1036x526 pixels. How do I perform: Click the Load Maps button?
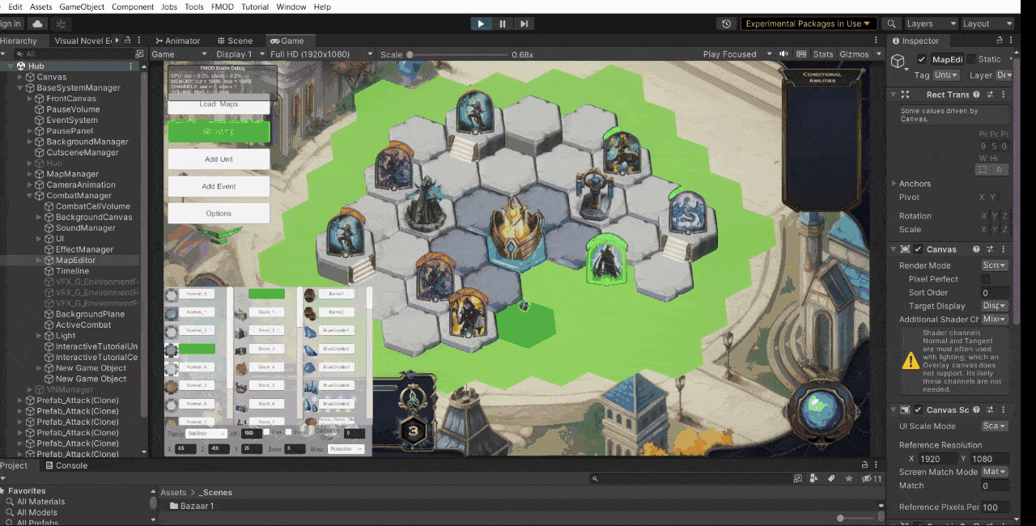[219, 104]
